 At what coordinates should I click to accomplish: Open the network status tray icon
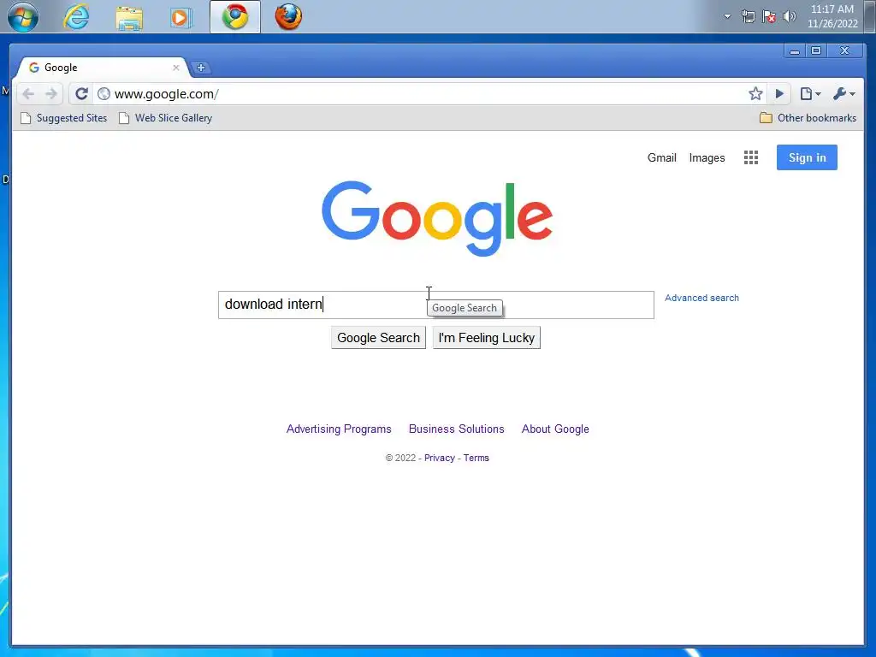click(x=748, y=16)
